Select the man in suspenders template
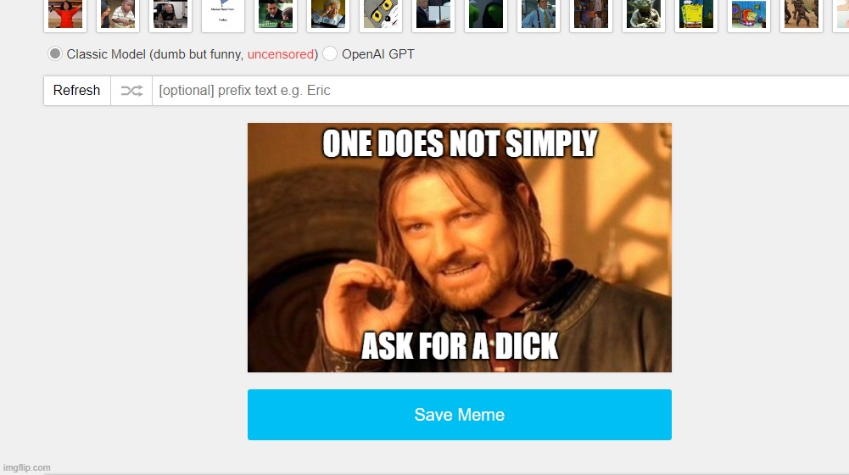 pos(538,14)
